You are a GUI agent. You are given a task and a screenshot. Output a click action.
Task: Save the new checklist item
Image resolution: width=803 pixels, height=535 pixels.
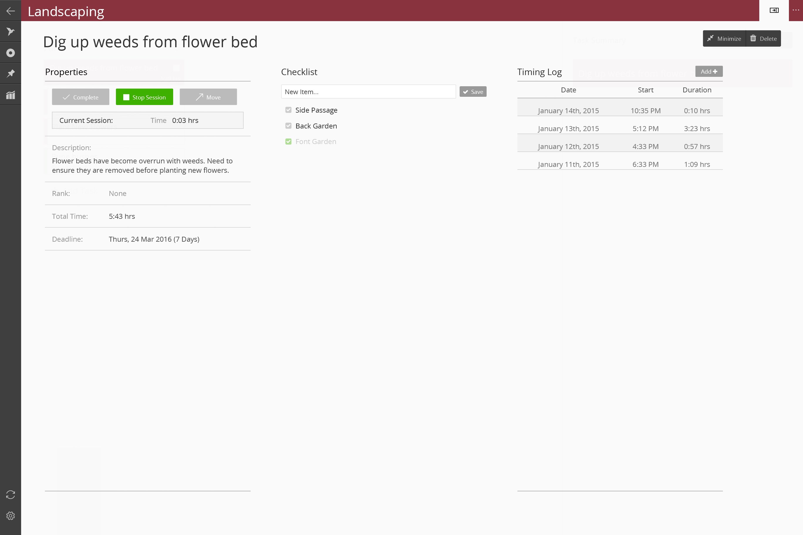click(x=473, y=92)
